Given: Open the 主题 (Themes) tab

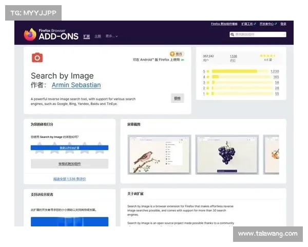Looking at the screenshot, I should click(x=98, y=37).
